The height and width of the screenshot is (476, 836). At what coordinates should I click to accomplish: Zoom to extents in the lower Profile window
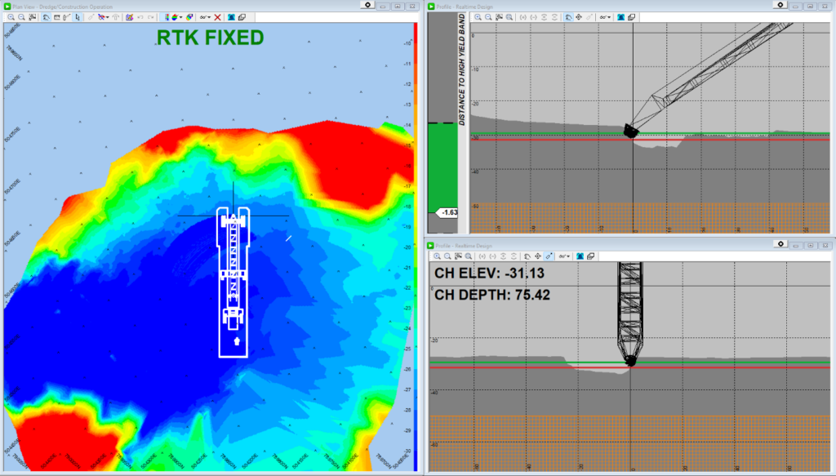pos(458,256)
